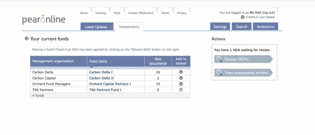The width and height of the screenshot is (315, 135).
Task: Click the pearonline logo
Action: point(44,19)
